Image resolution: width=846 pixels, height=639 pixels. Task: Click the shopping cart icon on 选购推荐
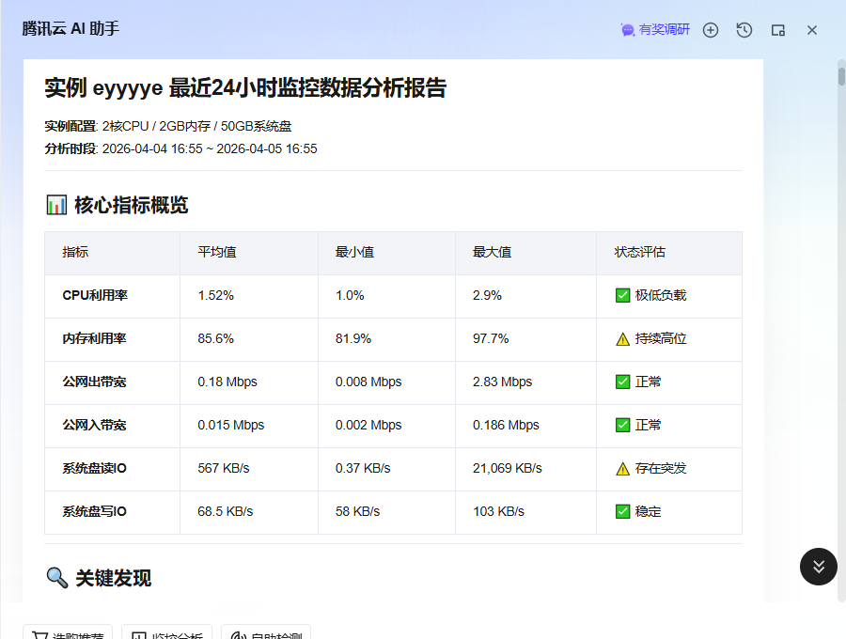(39, 635)
